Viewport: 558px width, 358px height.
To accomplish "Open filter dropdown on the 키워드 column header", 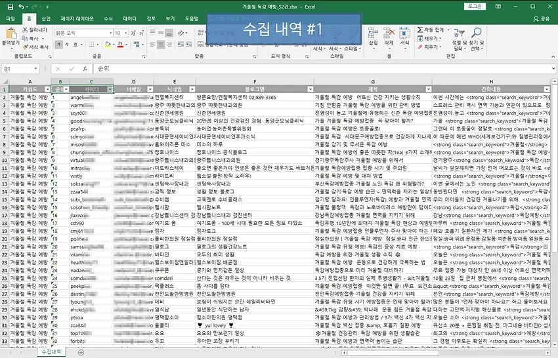I will click(x=47, y=89).
